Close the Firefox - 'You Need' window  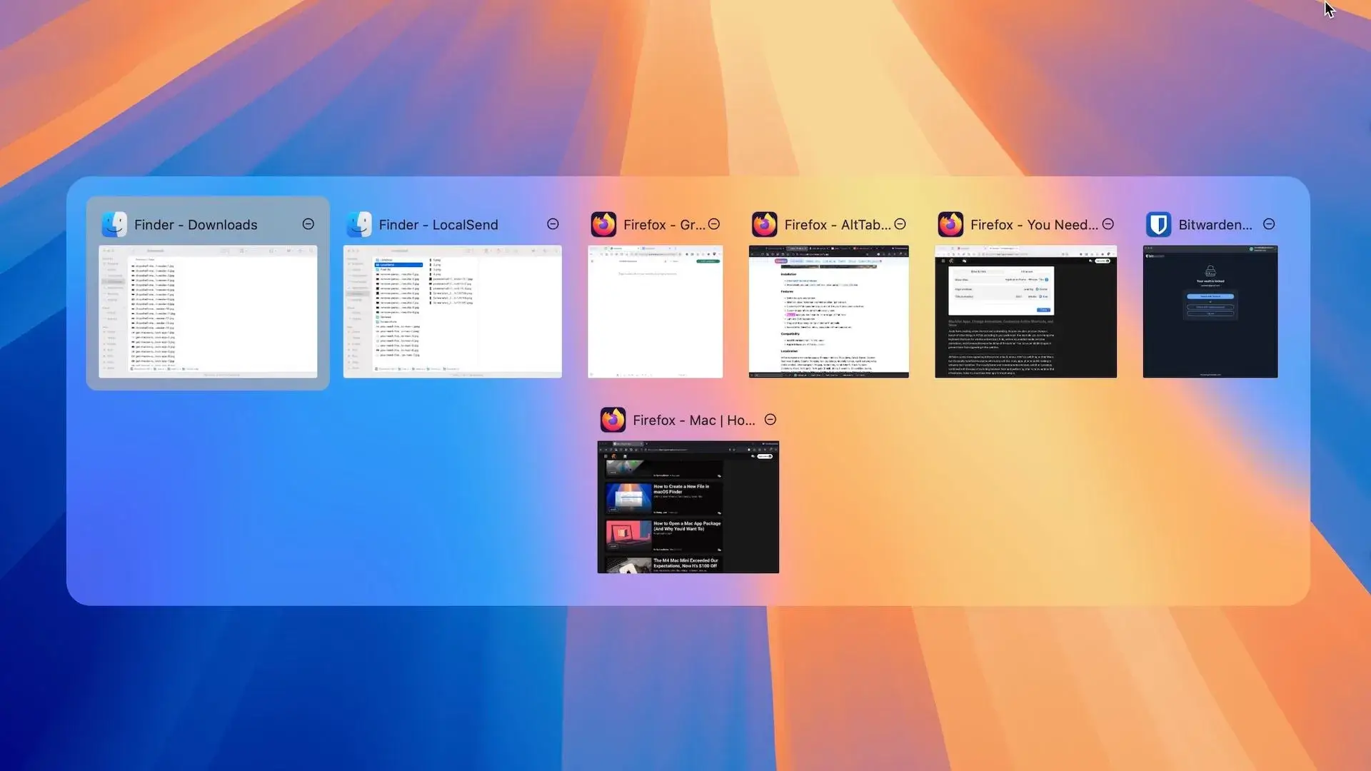1108,224
